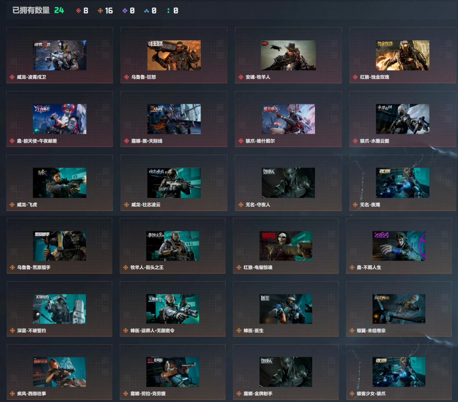Click red diamond icon beside 威龙-凌霄戍卫
This screenshot has height=402, width=458.
12,77
